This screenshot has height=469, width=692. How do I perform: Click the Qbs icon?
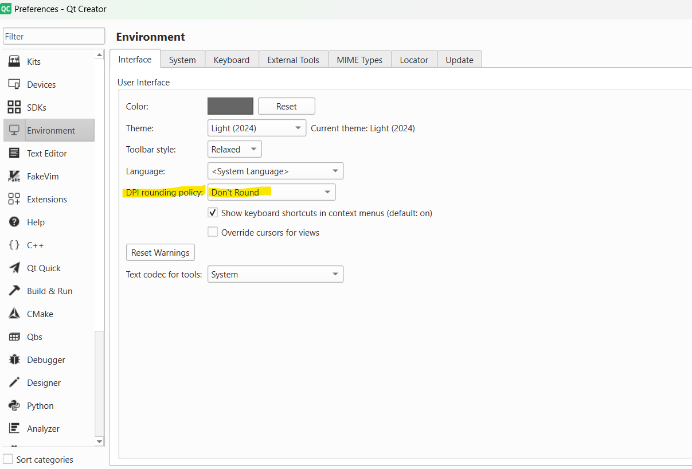(14, 337)
